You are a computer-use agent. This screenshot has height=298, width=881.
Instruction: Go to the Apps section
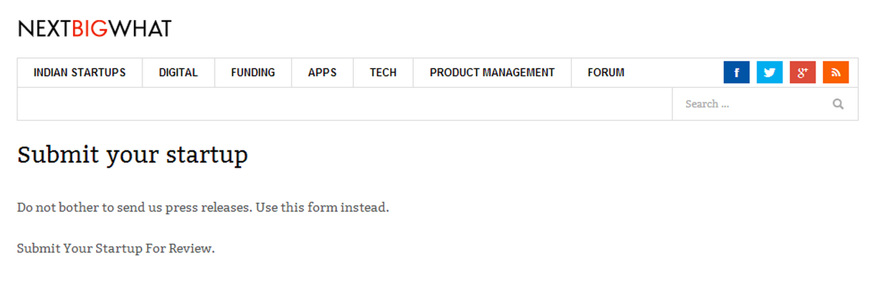322,73
